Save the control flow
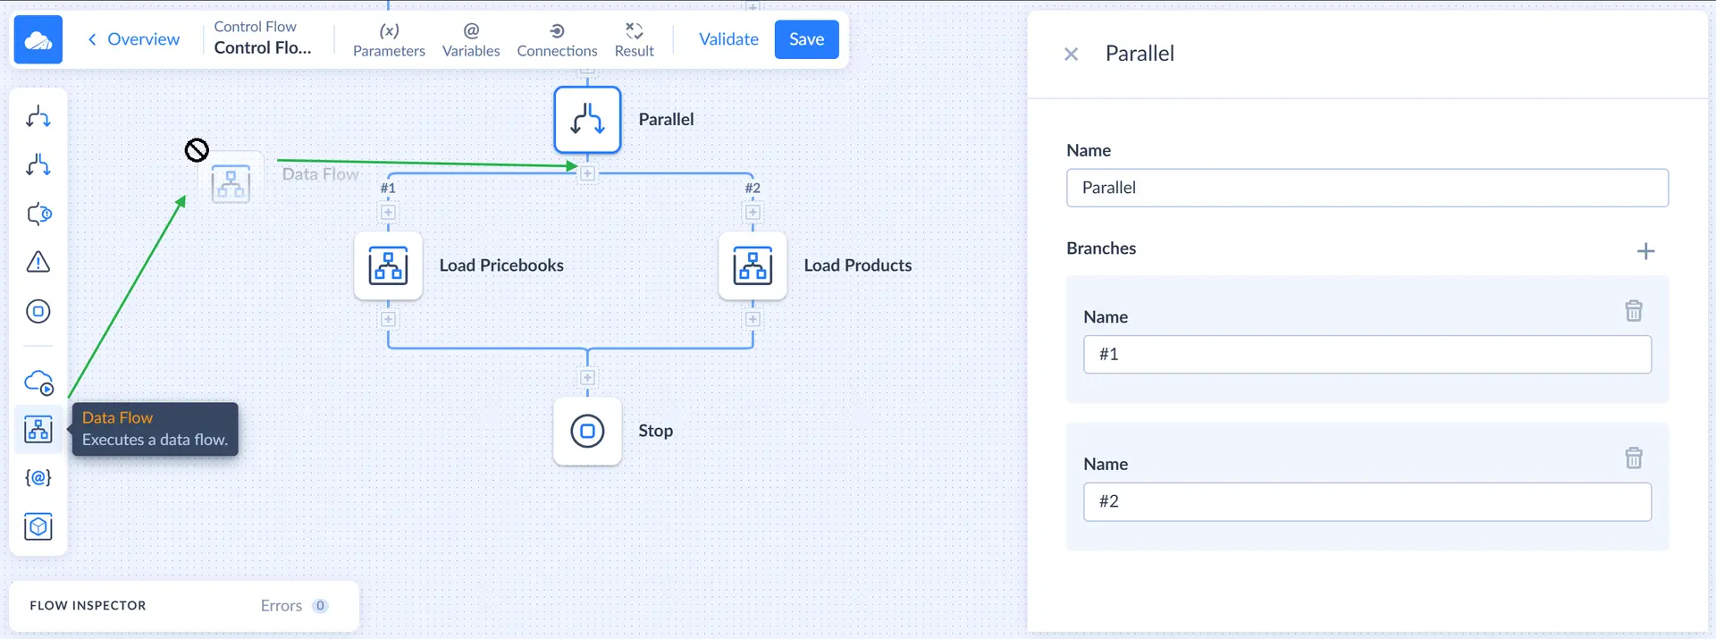Viewport: 1716px width, 639px height. [x=806, y=39]
